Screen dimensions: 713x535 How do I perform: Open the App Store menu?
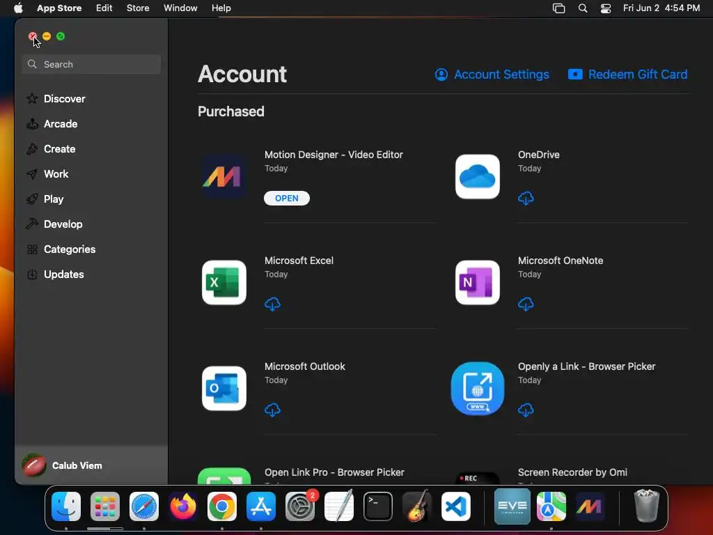pyautogui.click(x=59, y=8)
